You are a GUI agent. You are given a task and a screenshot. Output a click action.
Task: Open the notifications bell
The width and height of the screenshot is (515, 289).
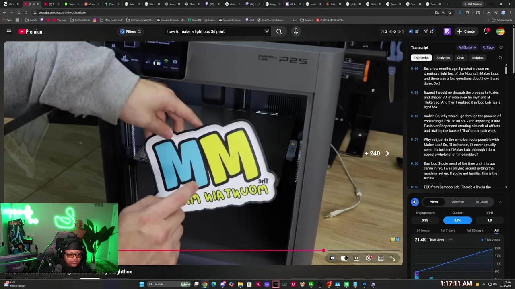coord(486,31)
